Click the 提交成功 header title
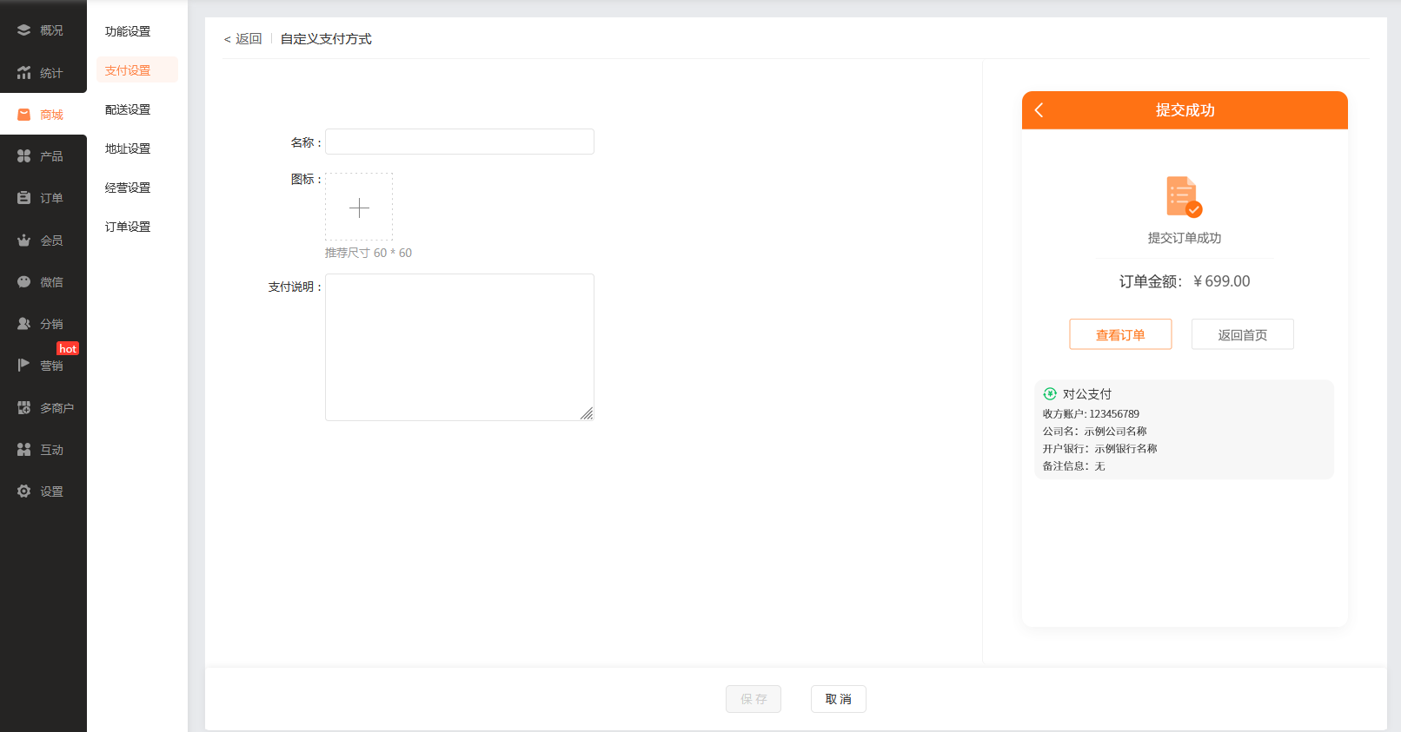 coord(1185,110)
